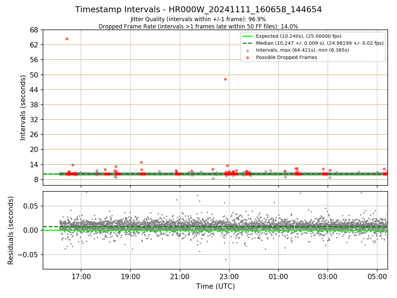Select the Possible Dropped Frames legend label
Screen dimensions: 397x298
[x=287, y=57]
